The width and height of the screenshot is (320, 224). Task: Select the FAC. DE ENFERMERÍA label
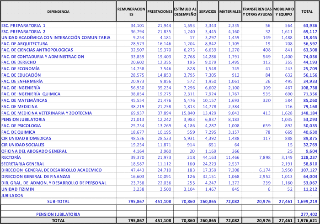[22, 82]
